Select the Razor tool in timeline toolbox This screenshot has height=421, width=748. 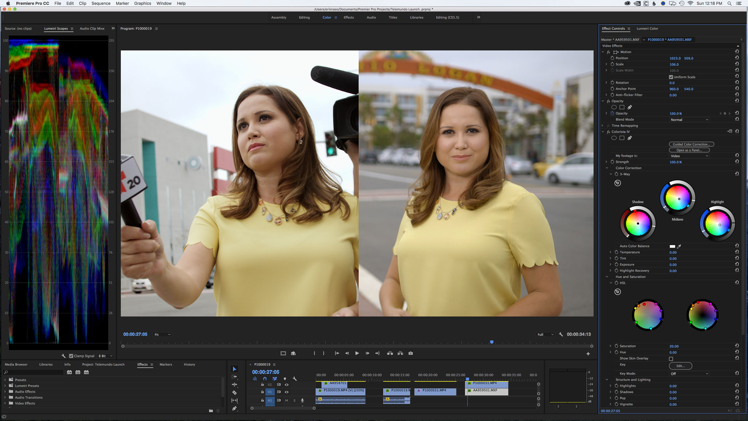pyautogui.click(x=234, y=393)
